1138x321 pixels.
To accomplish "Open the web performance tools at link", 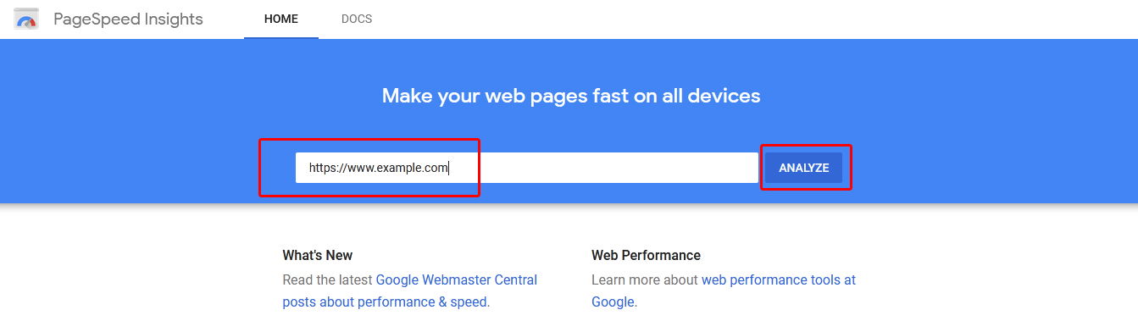I will tap(779, 279).
